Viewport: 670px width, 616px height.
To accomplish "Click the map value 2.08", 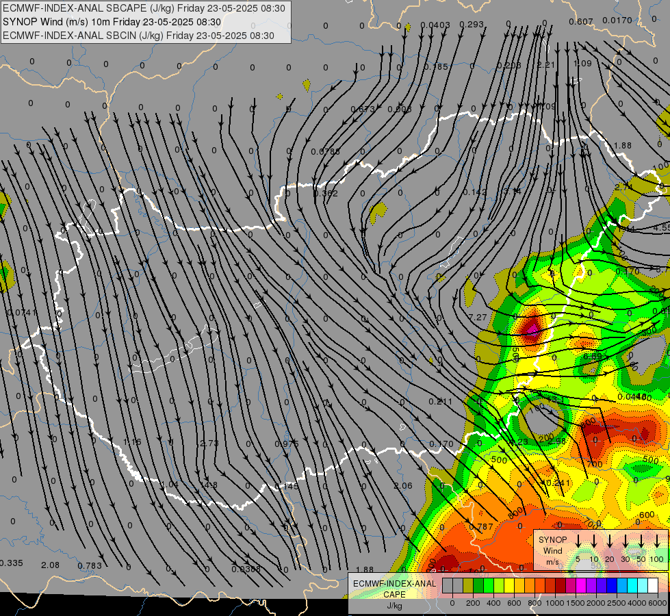I will coord(51,565).
